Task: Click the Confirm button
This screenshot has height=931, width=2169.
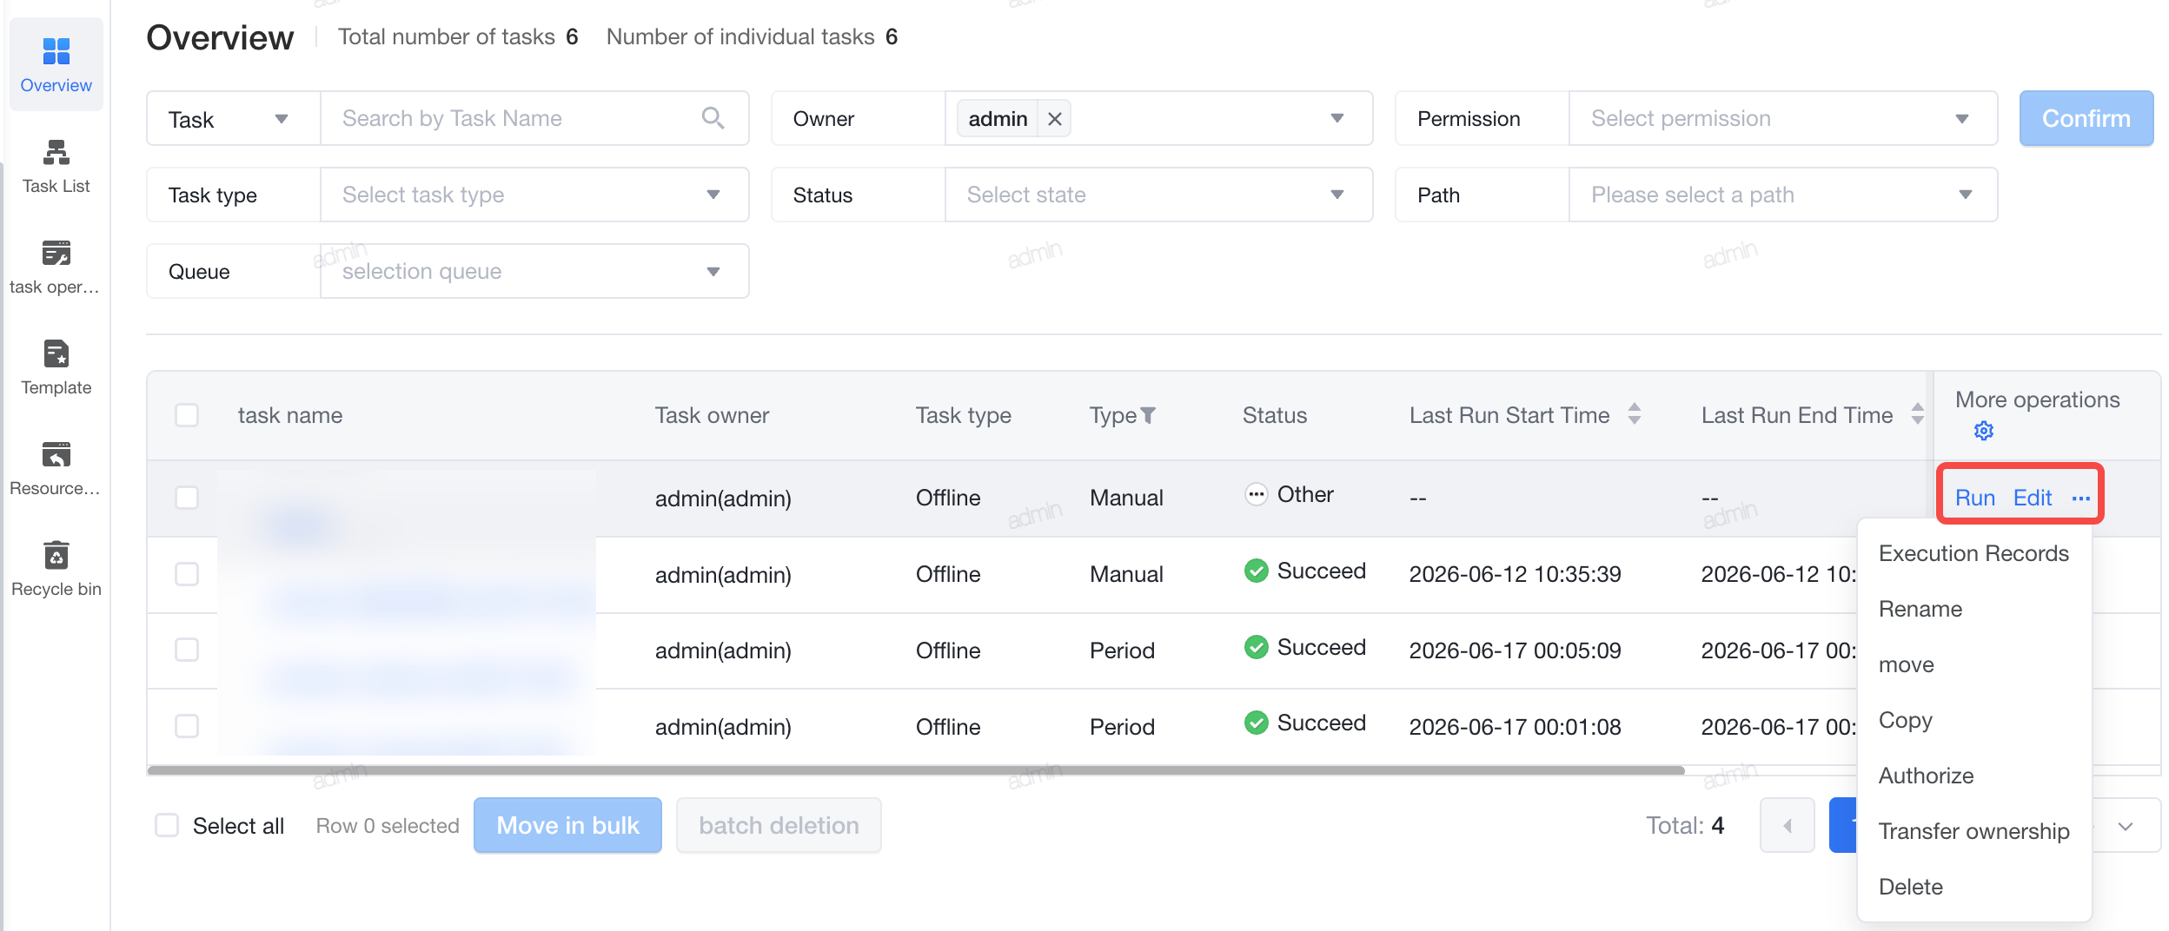Action: pos(2086,118)
